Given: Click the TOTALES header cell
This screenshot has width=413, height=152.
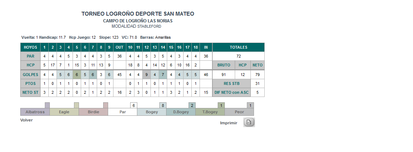Looking at the screenshot, I should (238, 47).
